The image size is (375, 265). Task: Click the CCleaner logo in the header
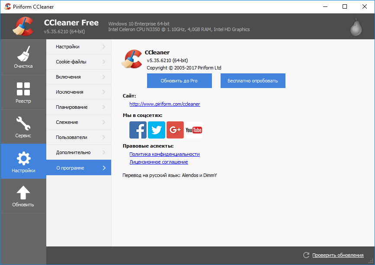coord(23,26)
